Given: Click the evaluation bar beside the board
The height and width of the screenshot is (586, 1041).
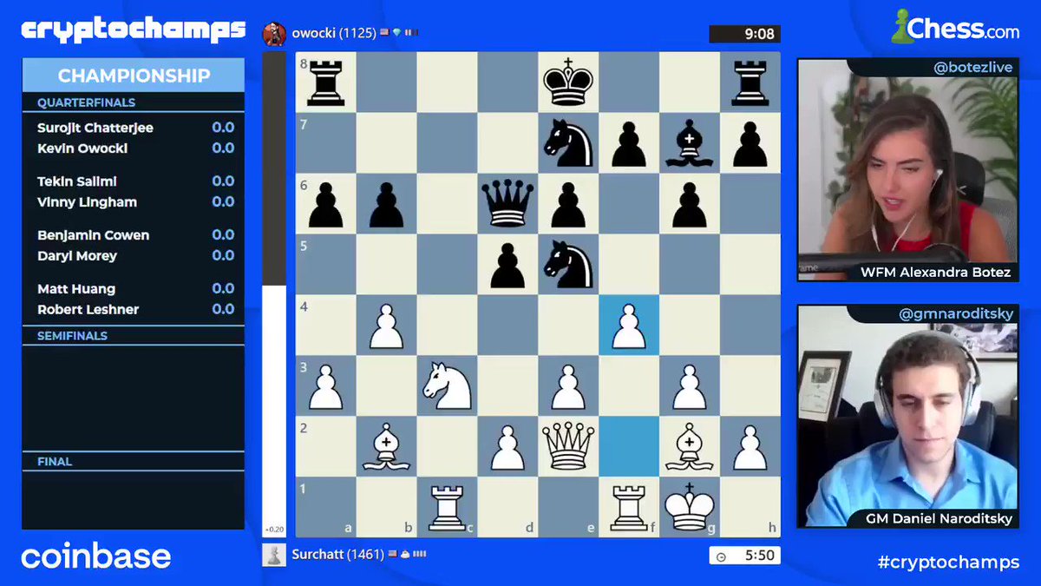Looking at the screenshot, I should (273, 294).
